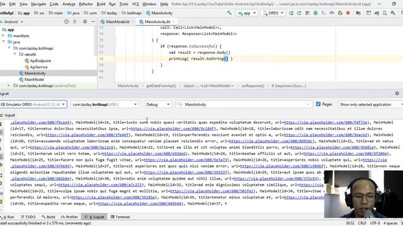Image resolution: width=403 pixels, height=226 pixels.
Task: Select ApiEndpoint in project tree
Action: click(40, 61)
